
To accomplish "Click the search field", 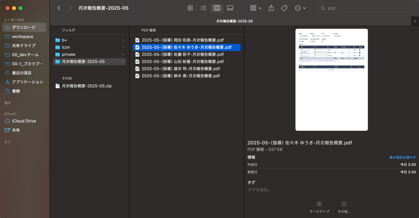I will click(368, 8).
